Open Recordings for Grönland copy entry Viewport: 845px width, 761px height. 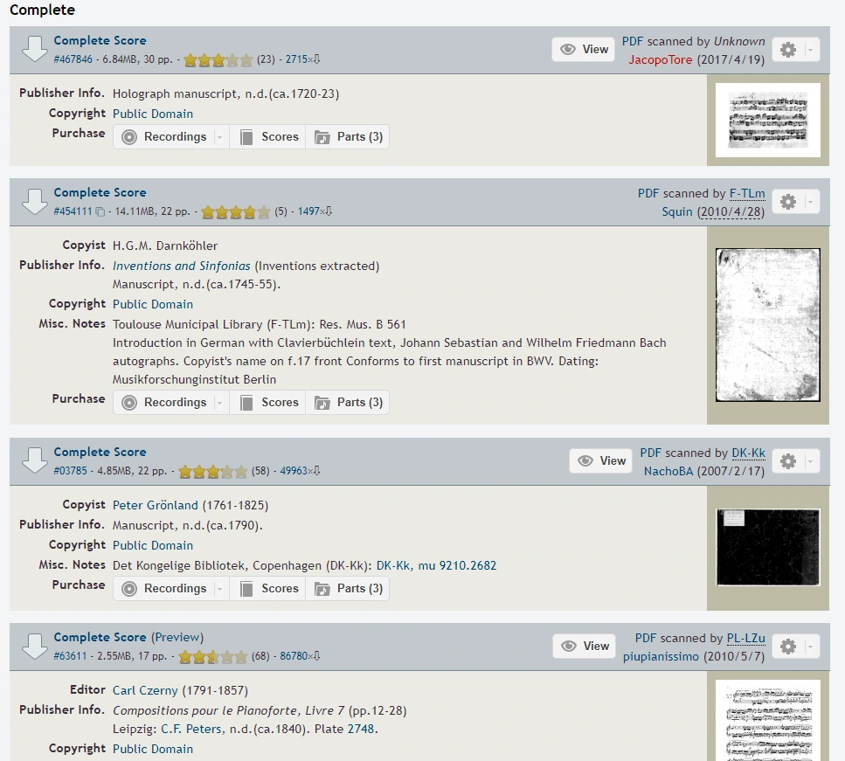(x=164, y=589)
